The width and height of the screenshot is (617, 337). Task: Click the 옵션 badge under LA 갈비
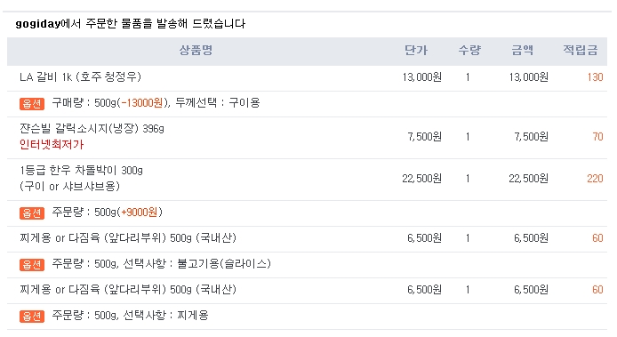(x=32, y=103)
